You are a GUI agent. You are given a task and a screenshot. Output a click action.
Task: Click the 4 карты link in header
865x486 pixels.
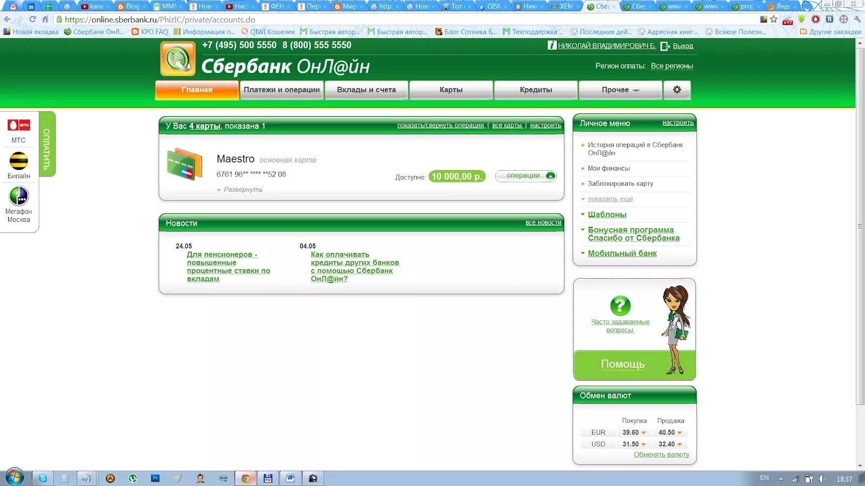[x=204, y=126]
